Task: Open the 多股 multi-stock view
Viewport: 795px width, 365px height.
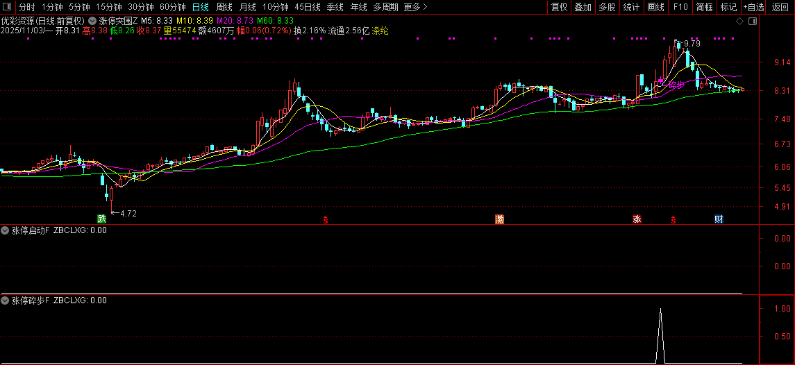Action: pos(606,7)
